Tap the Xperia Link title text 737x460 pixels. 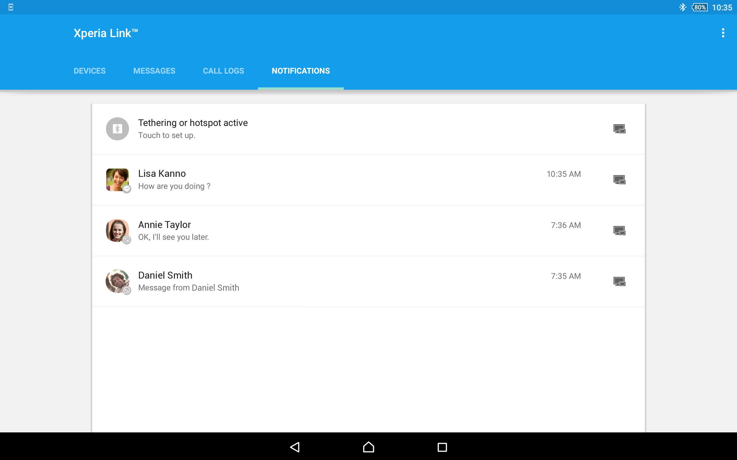click(106, 33)
